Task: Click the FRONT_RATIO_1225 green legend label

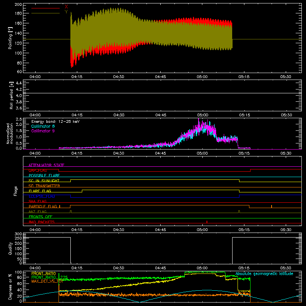Action: click(x=49, y=277)
